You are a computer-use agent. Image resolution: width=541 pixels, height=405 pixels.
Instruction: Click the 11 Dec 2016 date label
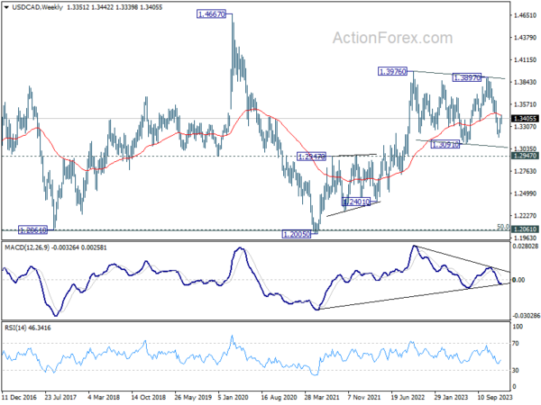19,397
